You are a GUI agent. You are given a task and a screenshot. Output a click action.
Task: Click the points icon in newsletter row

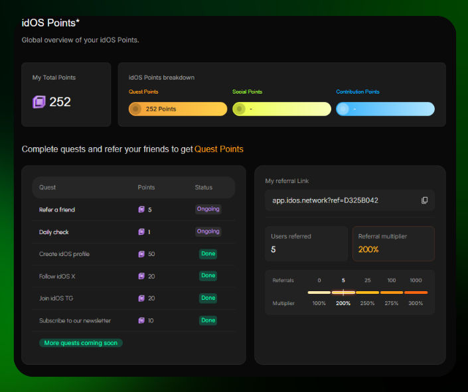[x=141, y=320]
